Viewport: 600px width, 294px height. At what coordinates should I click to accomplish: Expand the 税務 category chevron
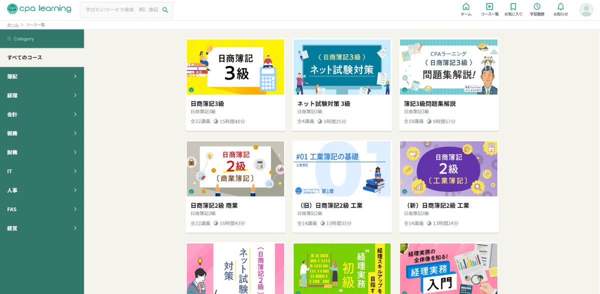(75, 133)
